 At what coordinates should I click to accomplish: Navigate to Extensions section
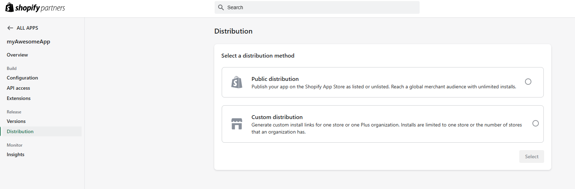(19, 98)
